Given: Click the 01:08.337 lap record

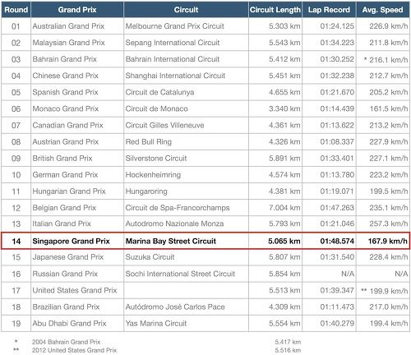Looking at the screenshot, I should [337, 141].
